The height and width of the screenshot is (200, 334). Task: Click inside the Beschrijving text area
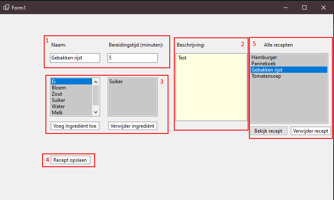(211, 87)
